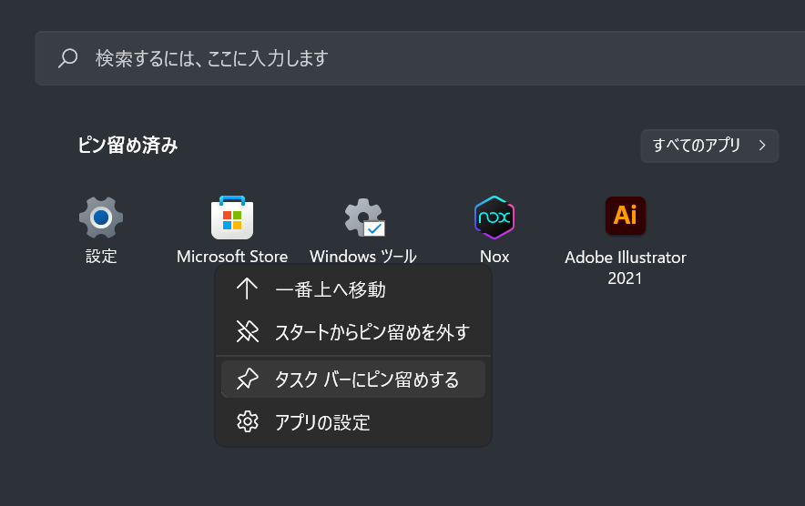
Task: Select 一番上へ移動 menu entry
Action: tap(331, 289)
